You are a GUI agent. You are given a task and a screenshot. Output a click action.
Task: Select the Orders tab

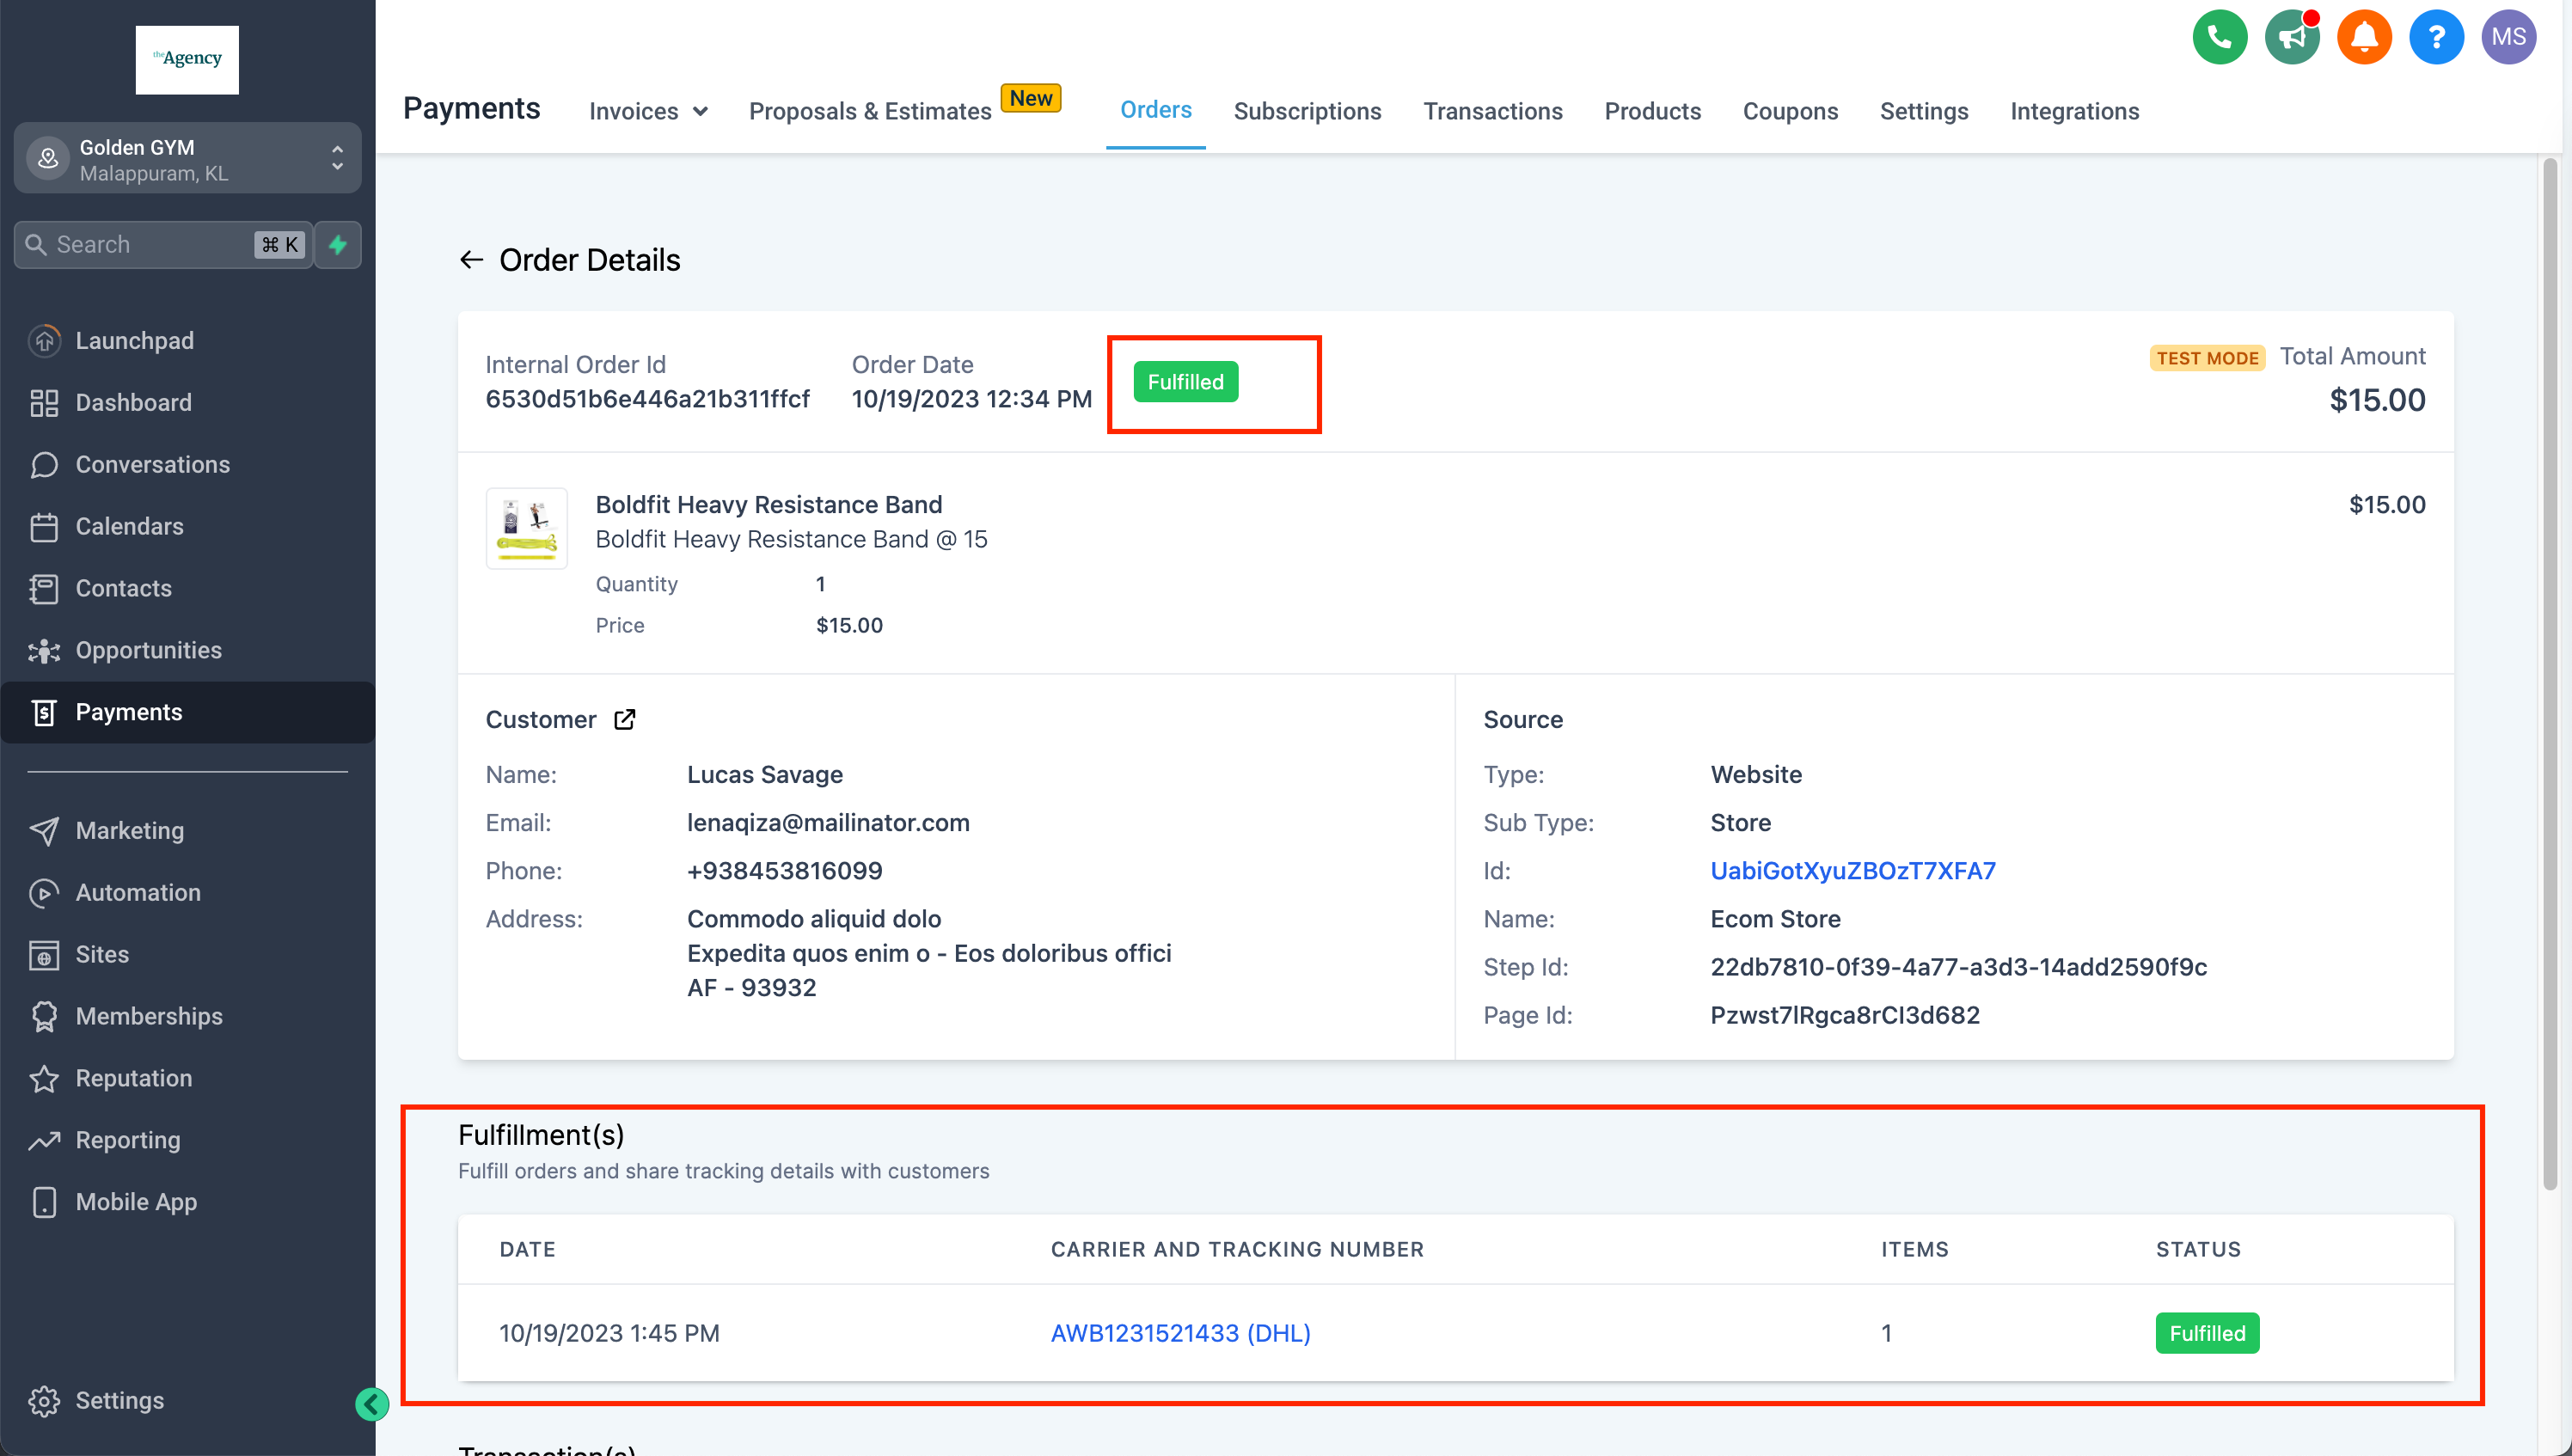point(1156,110)
